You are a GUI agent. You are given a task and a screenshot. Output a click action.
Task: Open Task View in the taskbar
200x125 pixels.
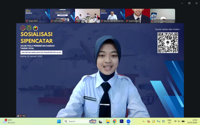pyautogui.click(x=101, y=121)
